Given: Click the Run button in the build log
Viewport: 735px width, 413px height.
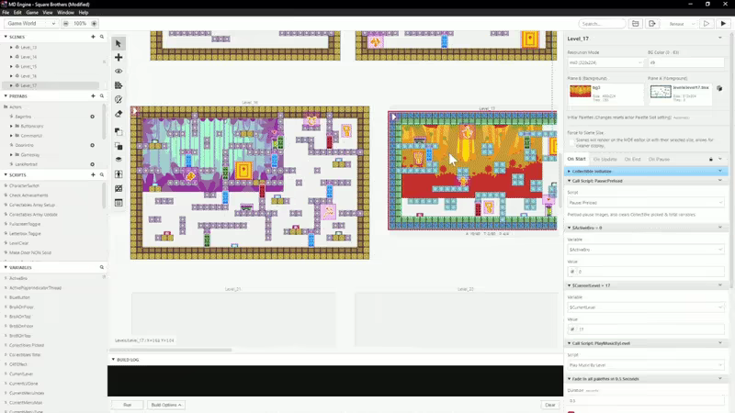Looking at the screenshot, I should (x=128, y=405).
